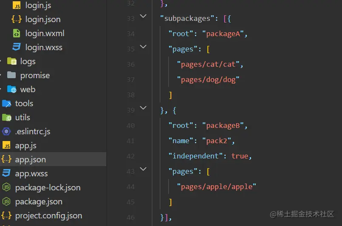The width and height of the screenshot is (342, 226).
Task: Click the CSS icon beside app.wxss
Action: coord(6,173)
